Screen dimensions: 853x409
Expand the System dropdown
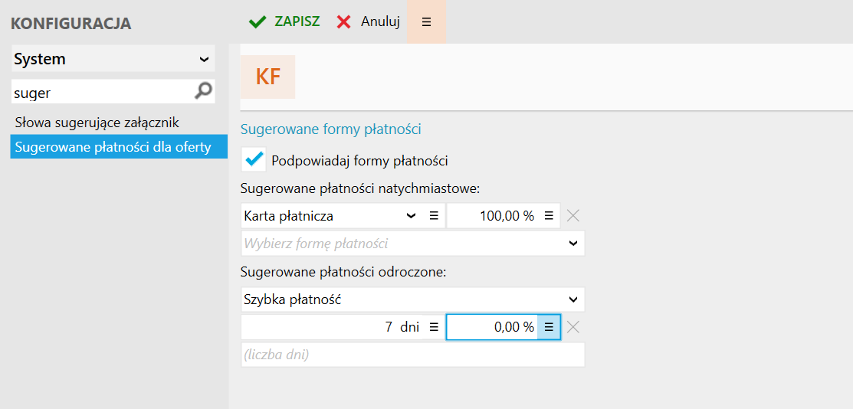204,59
